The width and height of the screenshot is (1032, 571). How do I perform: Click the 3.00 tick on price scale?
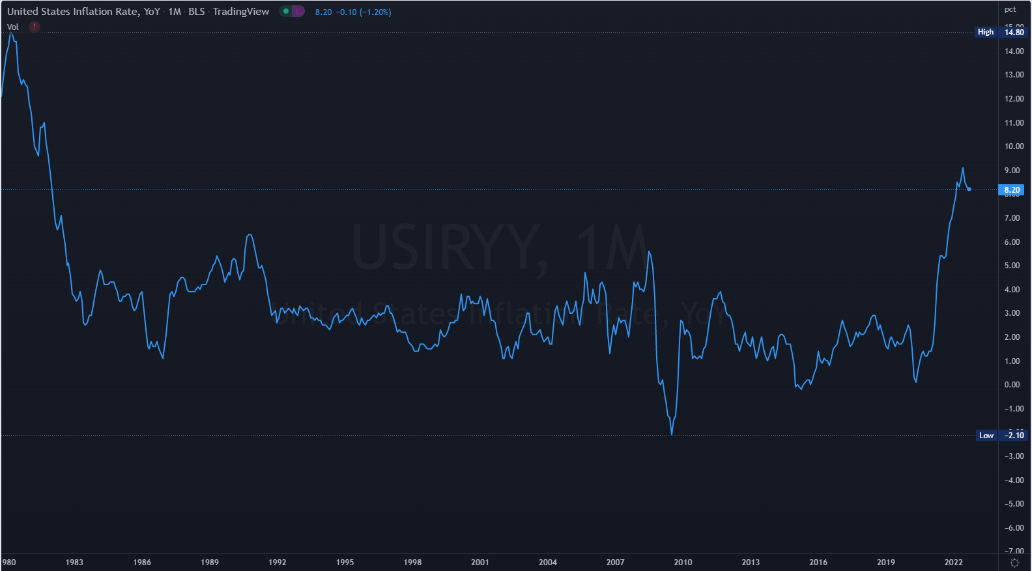1012,313
